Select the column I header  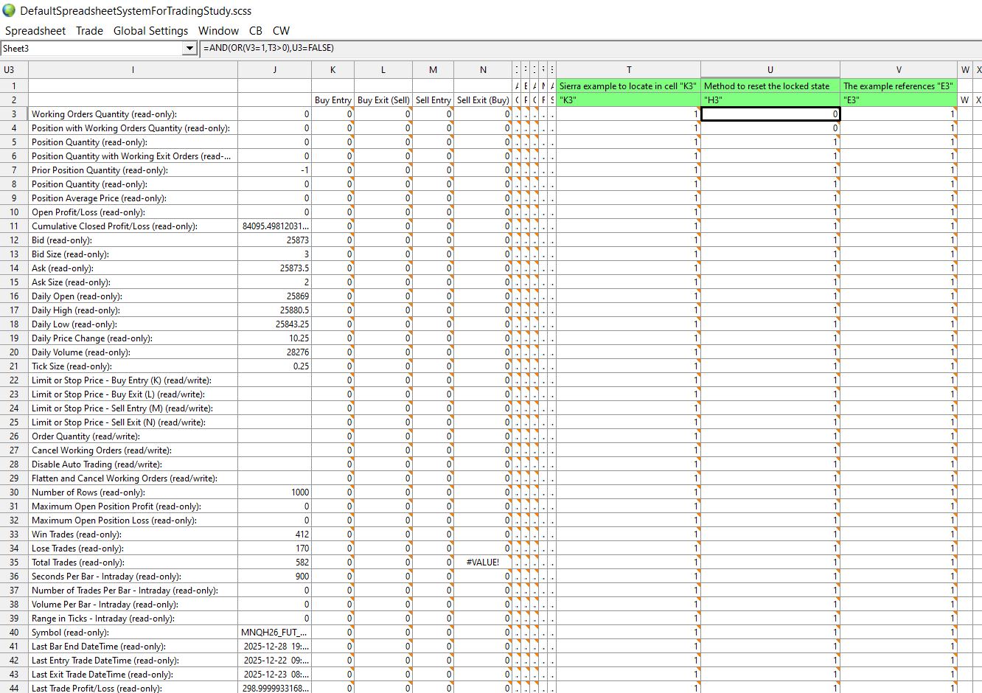point(133,70)
